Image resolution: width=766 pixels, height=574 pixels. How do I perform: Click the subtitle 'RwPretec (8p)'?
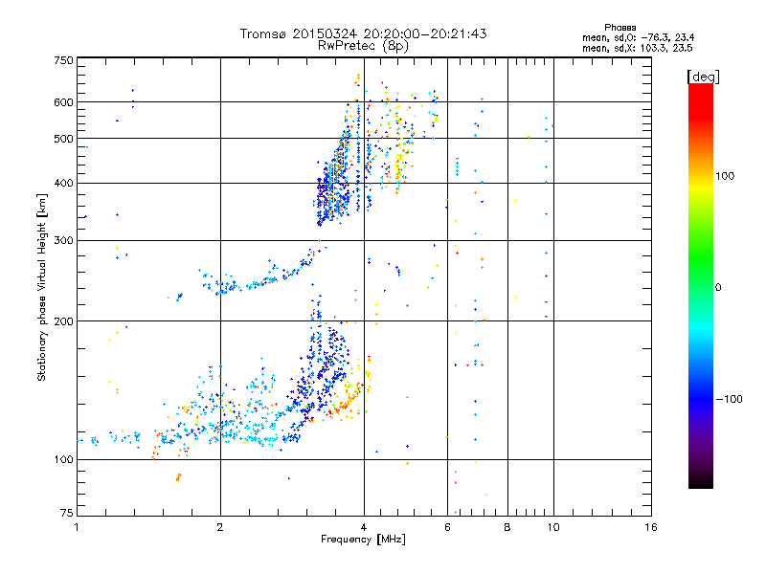[x=363, y=46]
